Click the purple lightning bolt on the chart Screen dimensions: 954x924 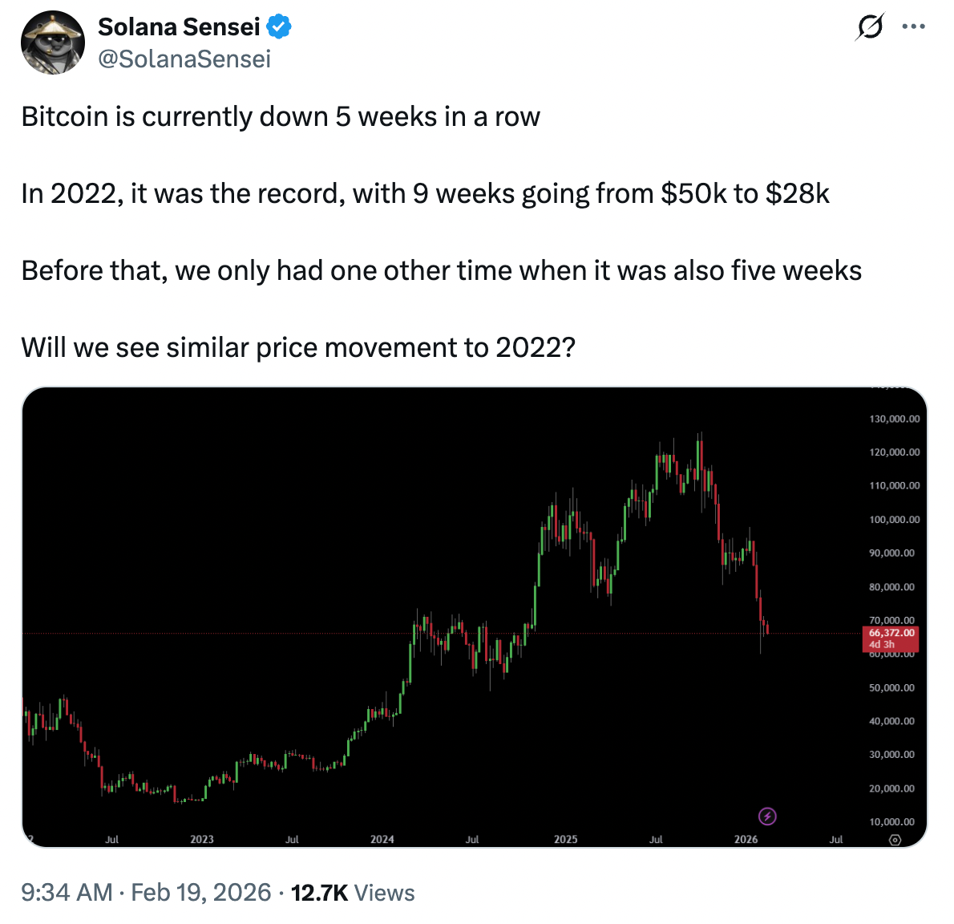(x=767, y=817)
